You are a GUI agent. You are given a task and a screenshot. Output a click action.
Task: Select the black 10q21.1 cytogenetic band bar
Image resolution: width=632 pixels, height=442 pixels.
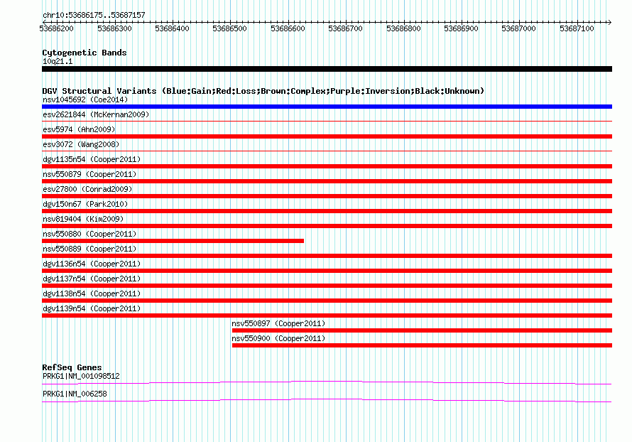click(327, 69)
